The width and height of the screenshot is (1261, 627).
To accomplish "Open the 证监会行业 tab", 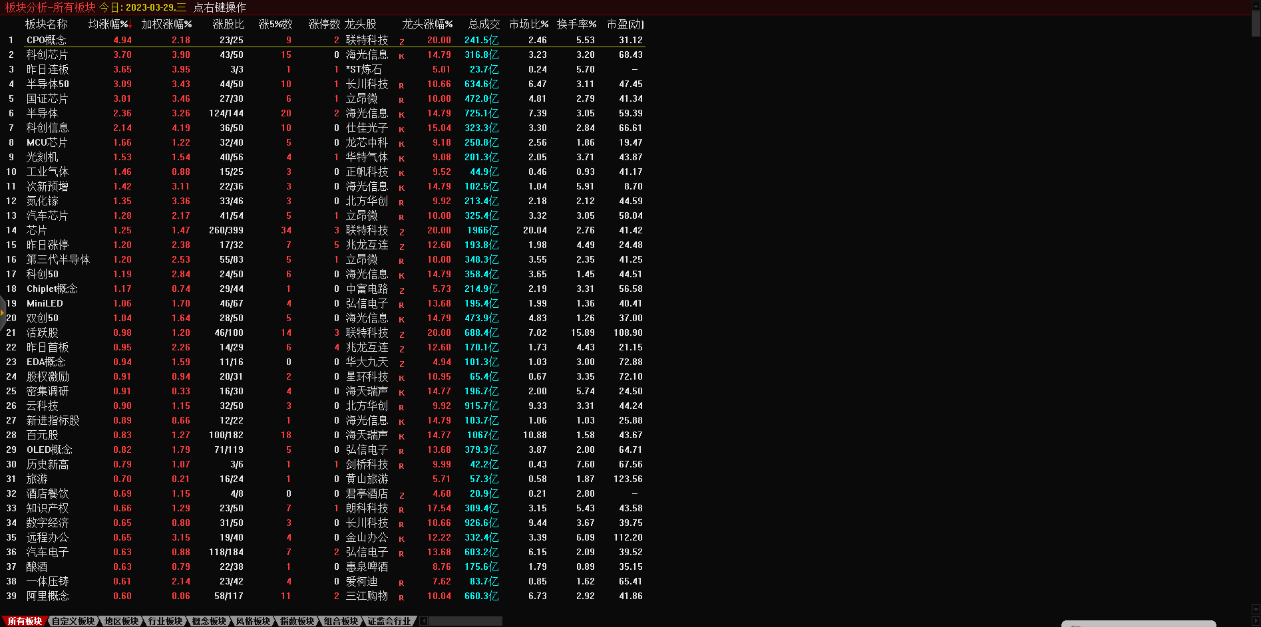I will coord(389,621).
